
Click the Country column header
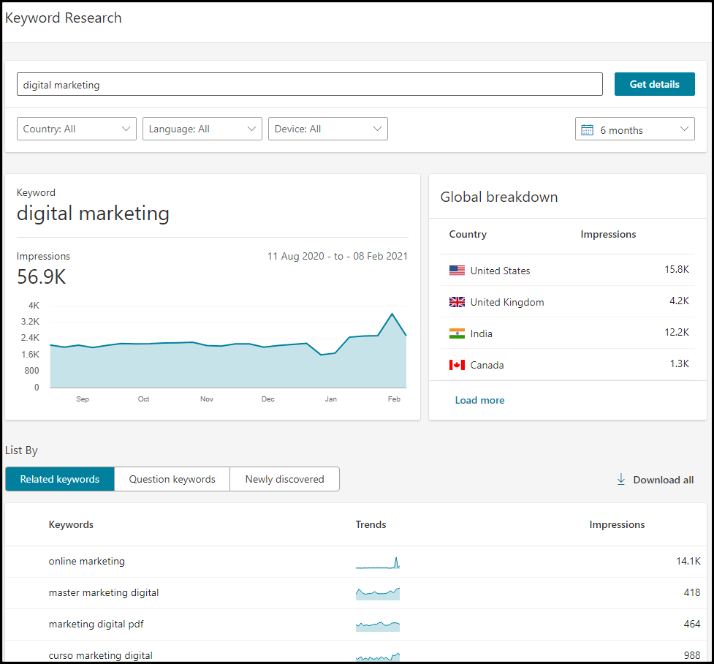(x=468, y=234)
